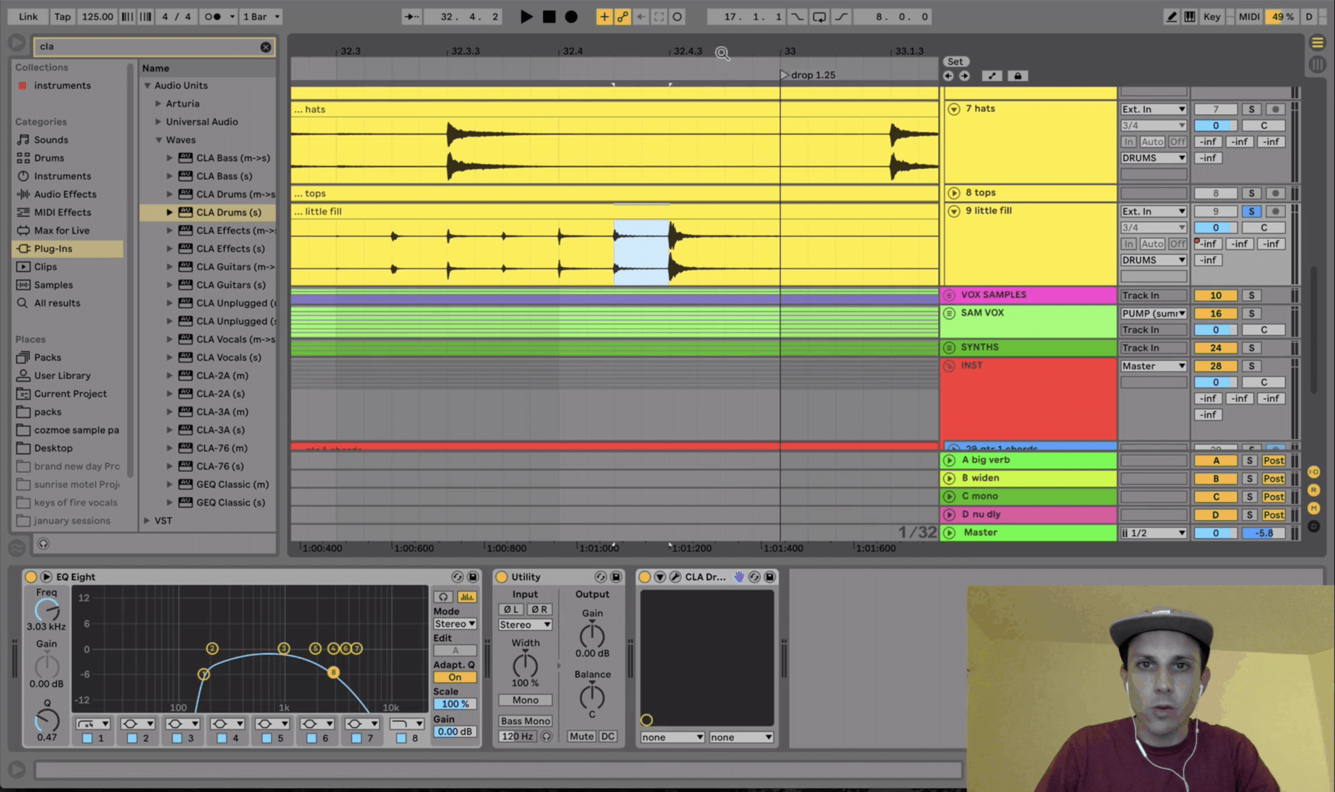Viewport: 1335px width, 792px height.
Task: Enable Key map mode button
Action: point(1212,17)
